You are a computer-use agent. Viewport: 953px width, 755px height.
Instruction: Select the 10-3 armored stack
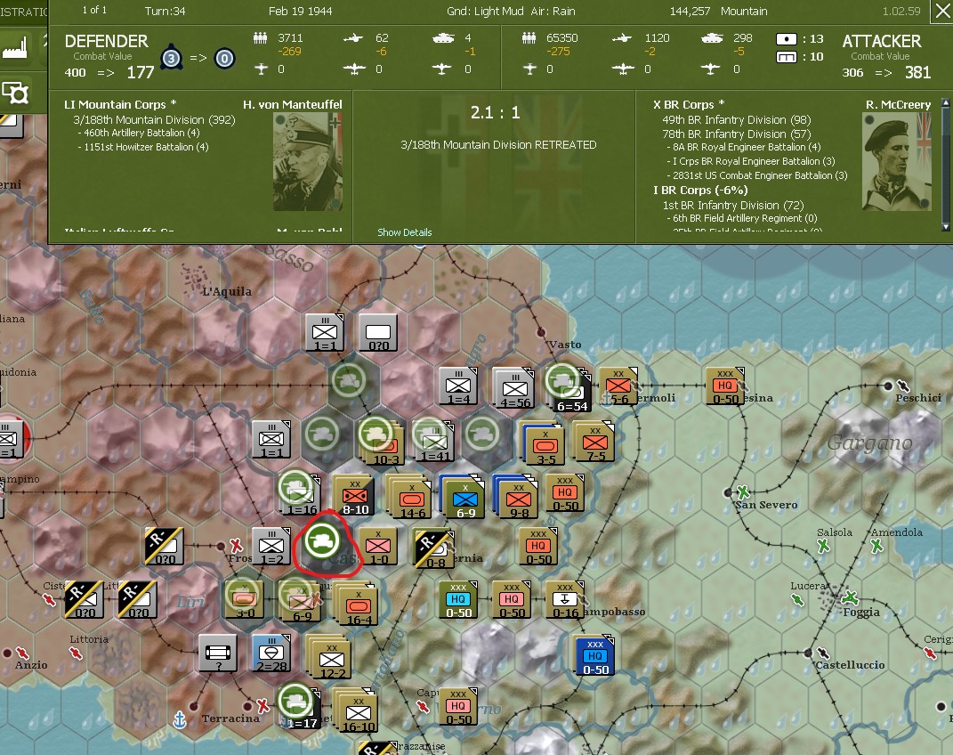click(x=386, y=445)
